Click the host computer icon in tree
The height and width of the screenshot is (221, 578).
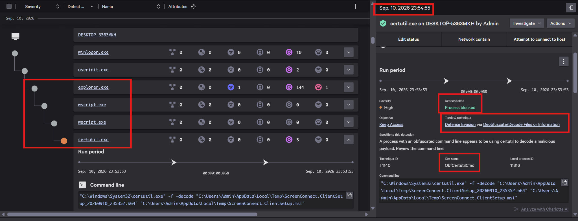(x=15, y=36)
